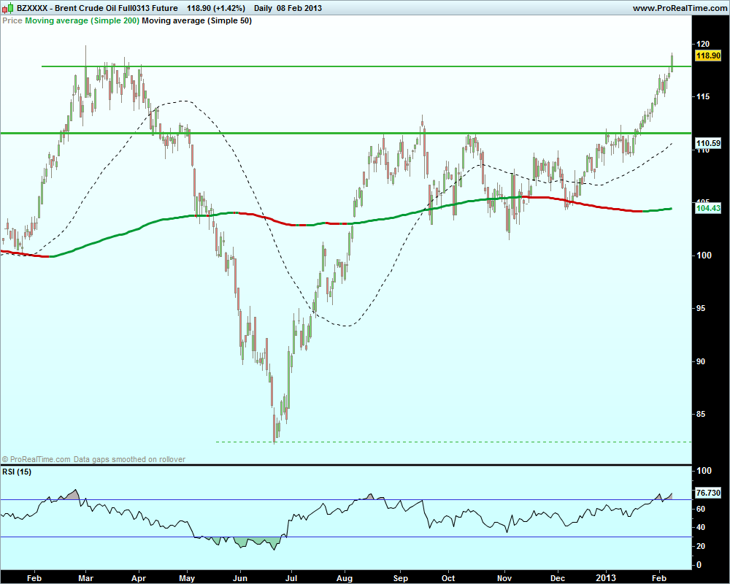Click the 85 price axis label

click(702, 414)
